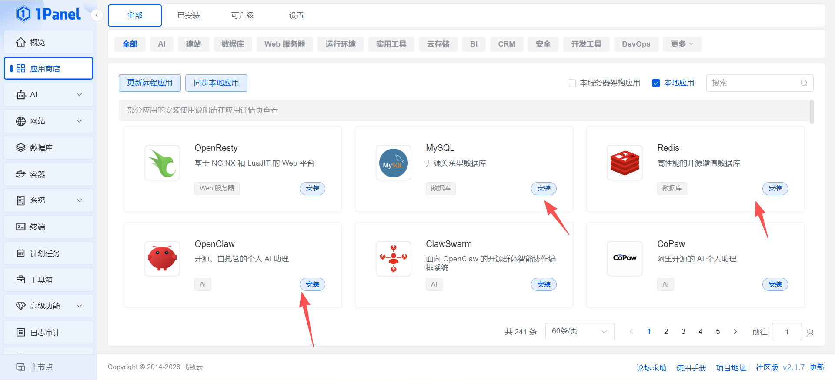Filter by Web 服务器 category
Image resolution: width=835 pixels, height=380 pixels.
pyautogui.click(x=285, y=44)
